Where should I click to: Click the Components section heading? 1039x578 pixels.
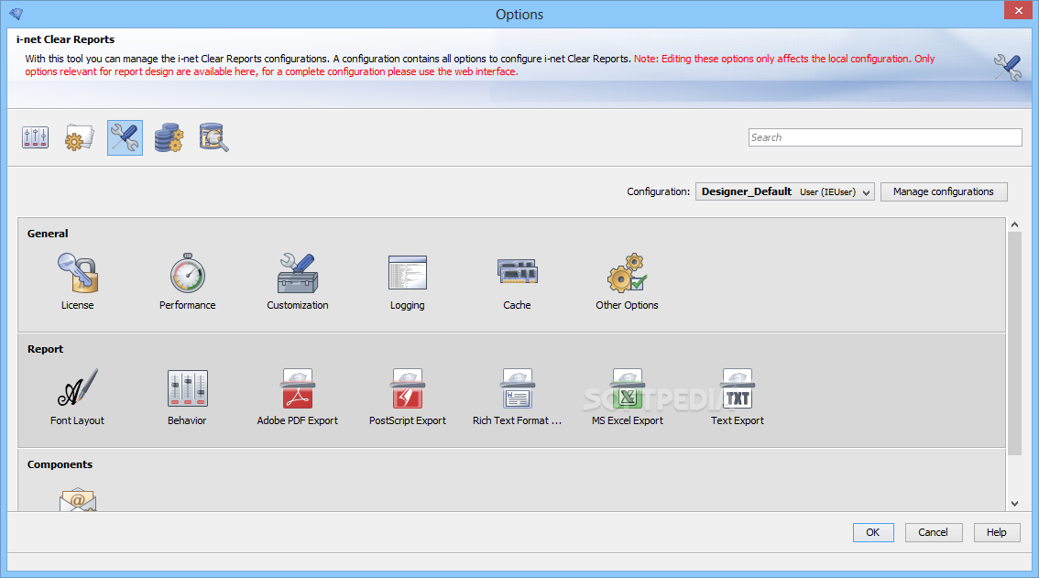pos(60,464)
